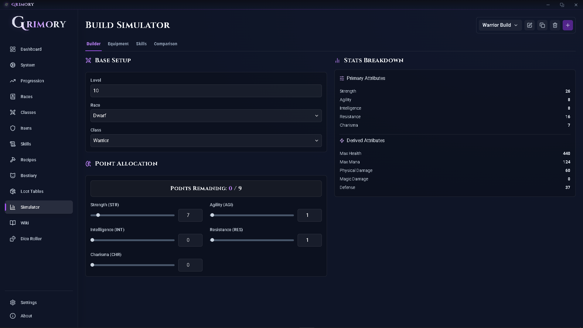This screenshot has height=328, width=583.
Task: Switch to the Comparison tab
Action: click(165, 44)
